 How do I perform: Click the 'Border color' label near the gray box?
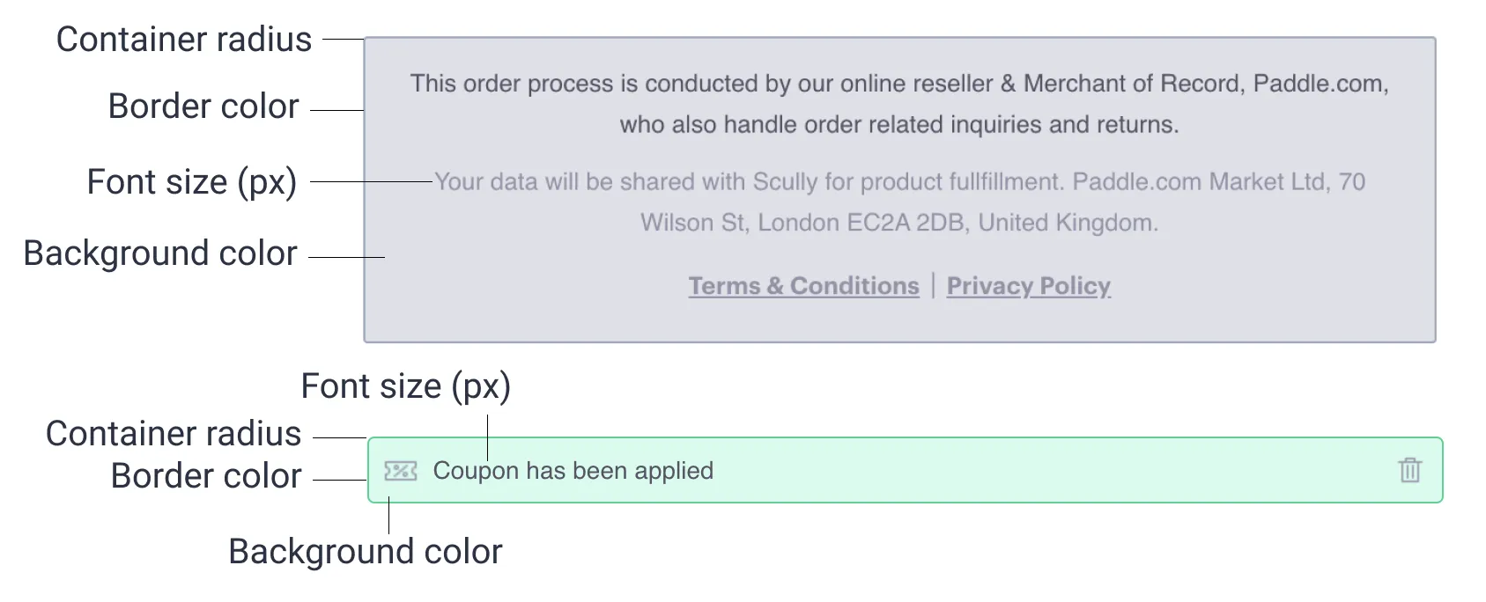[203, 106]
